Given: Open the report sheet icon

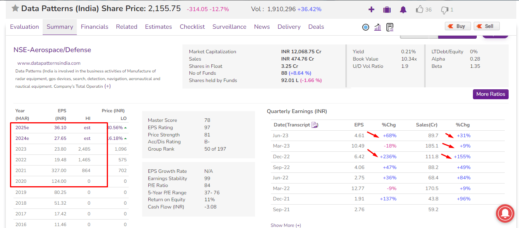Looking at the screenshot, I should (x=390, y=27).
